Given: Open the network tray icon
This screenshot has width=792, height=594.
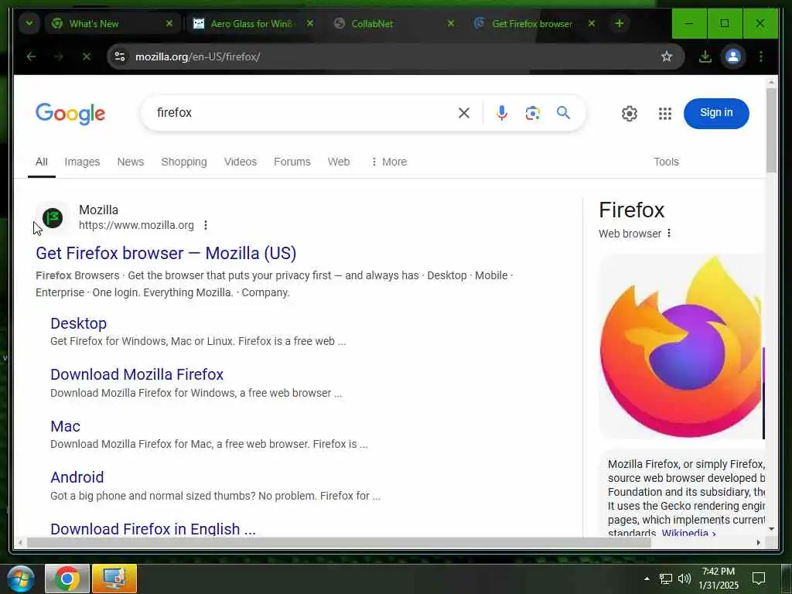Looking at the screenshot, I should point(666,579).
